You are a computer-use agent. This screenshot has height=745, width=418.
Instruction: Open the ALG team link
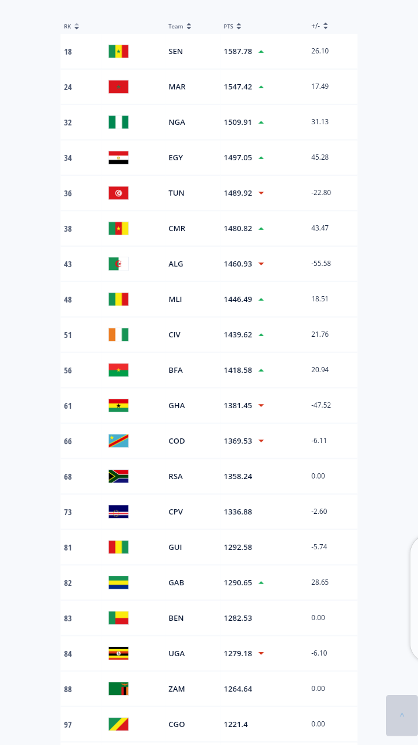[x=176, y=264]
